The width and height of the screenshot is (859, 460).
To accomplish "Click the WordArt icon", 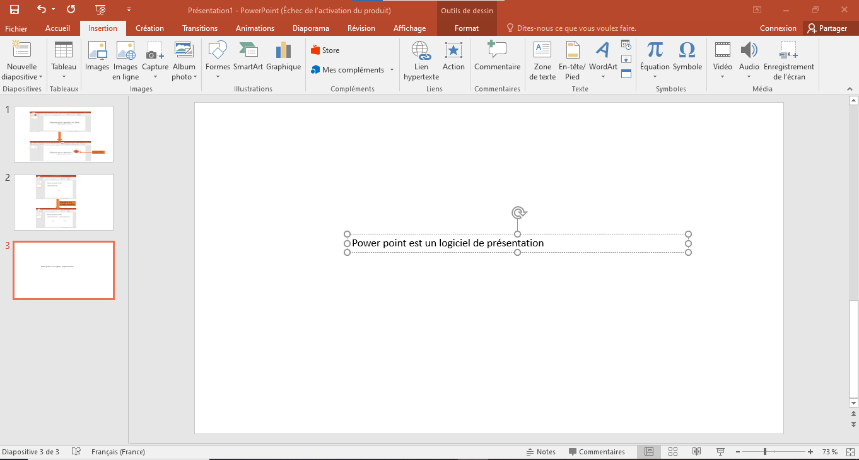I will 603,50.
